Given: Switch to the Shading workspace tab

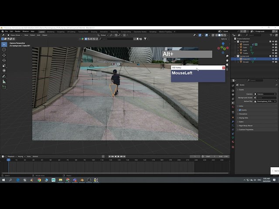Looking at the screenshot, I should pos(94,32).
